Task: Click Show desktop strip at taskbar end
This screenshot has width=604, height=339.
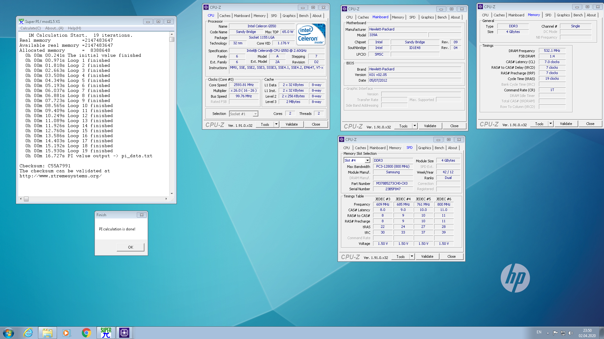Action: click(x=601, y=333)
